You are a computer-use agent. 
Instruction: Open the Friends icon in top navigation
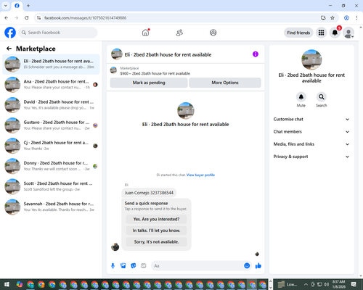coord(179,33)
